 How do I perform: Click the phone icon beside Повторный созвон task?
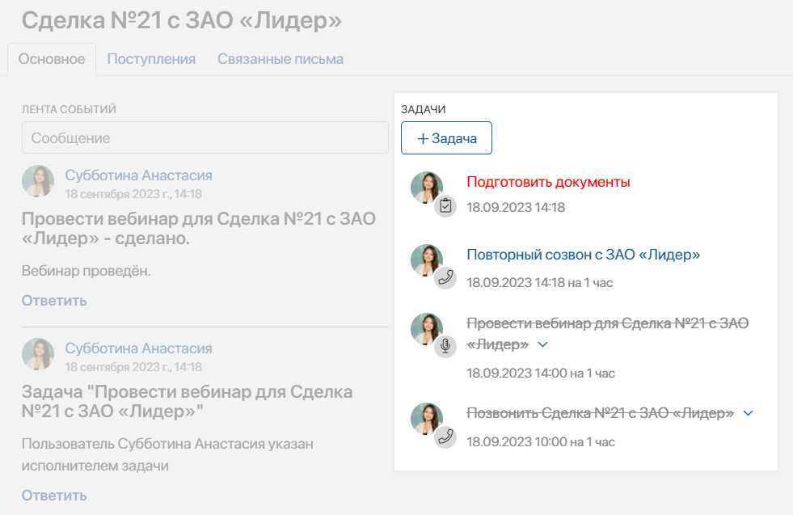pos(445,278)
